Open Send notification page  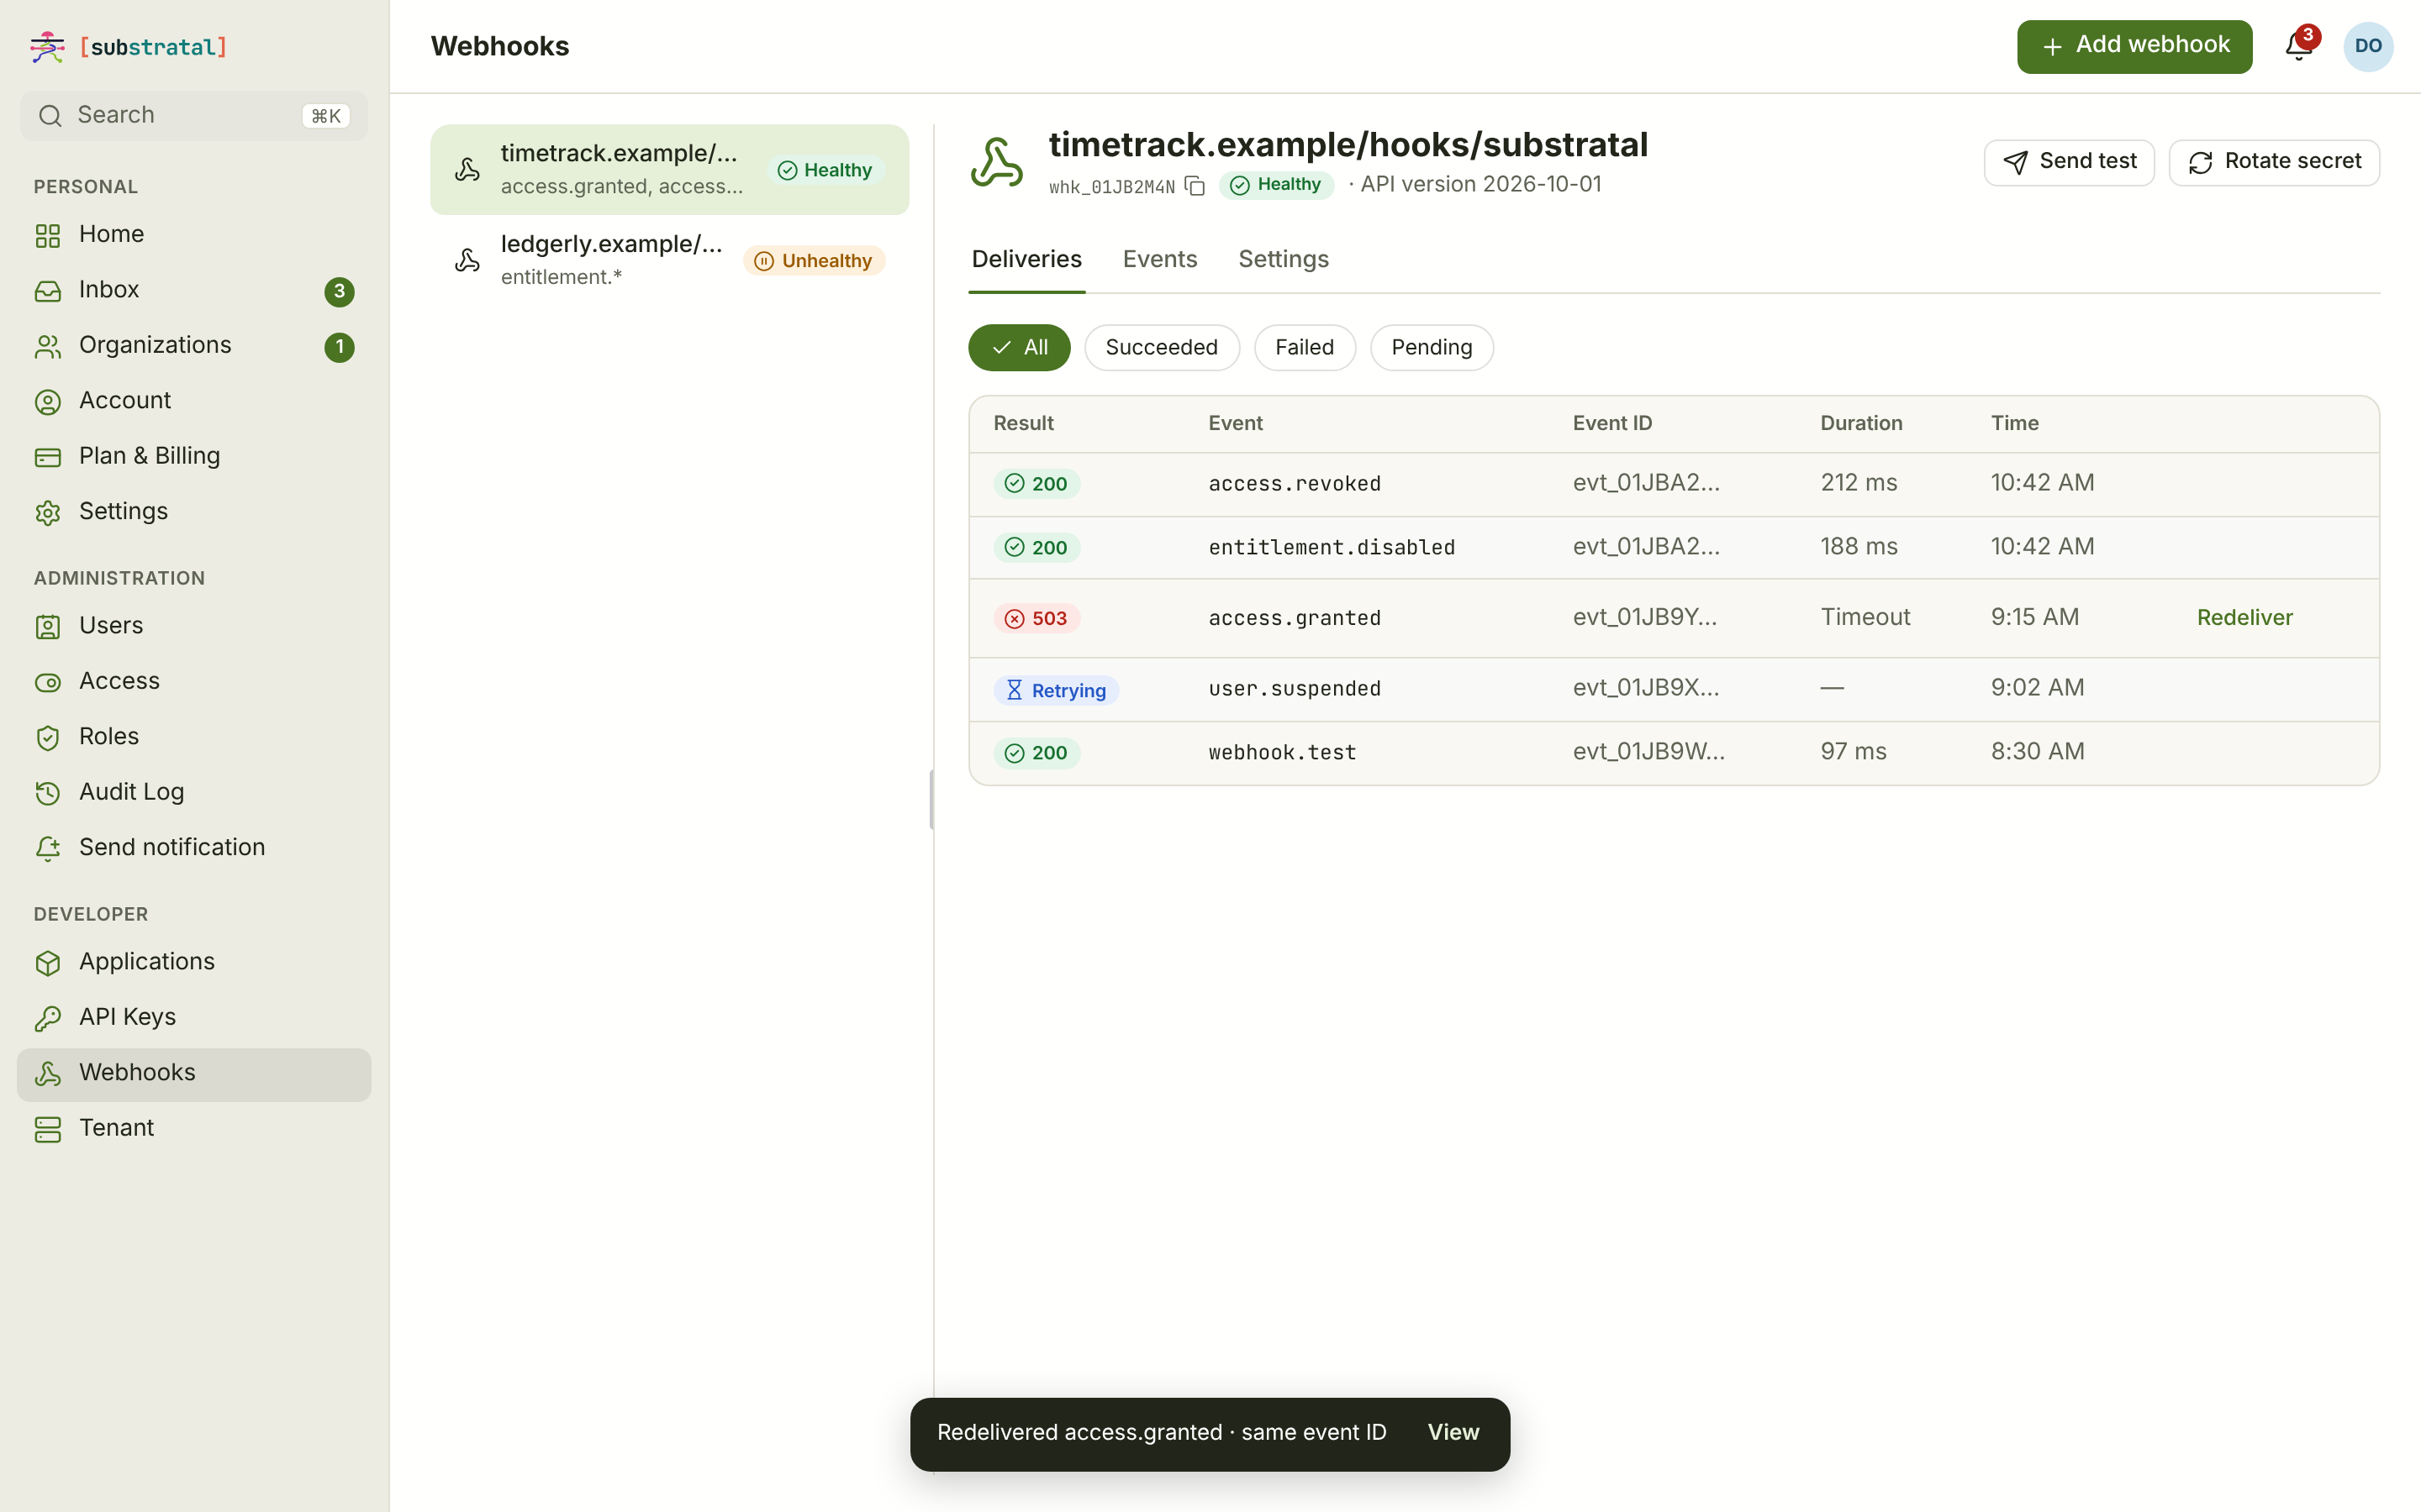(x=194, y=848)
